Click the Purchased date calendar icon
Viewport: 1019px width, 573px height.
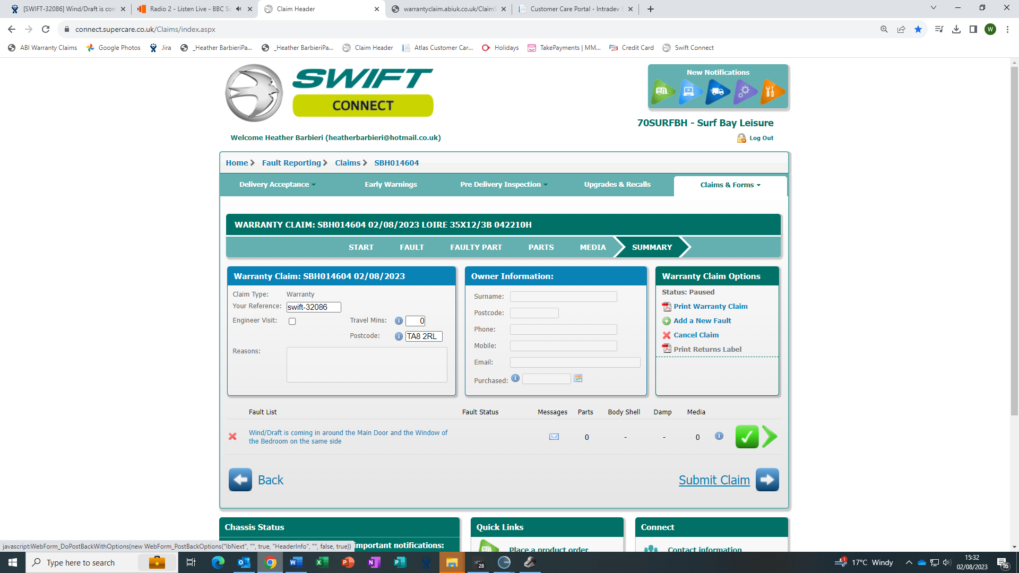tap(578, 378)
